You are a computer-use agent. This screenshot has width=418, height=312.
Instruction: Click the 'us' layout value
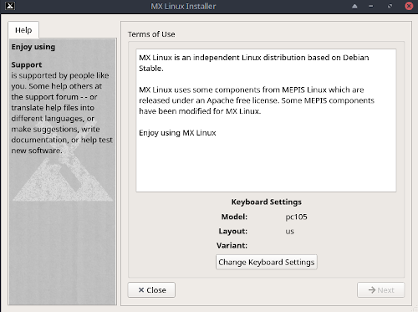coord(290,232)
